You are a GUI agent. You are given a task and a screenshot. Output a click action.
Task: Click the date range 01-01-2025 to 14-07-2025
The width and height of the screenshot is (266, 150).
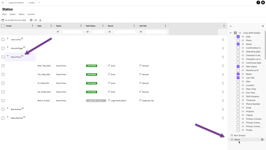[15, 20]
